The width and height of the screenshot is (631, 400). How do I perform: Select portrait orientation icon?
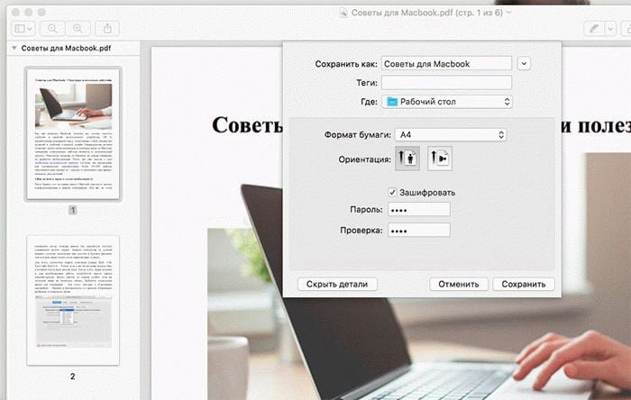(x=407, y=159)
